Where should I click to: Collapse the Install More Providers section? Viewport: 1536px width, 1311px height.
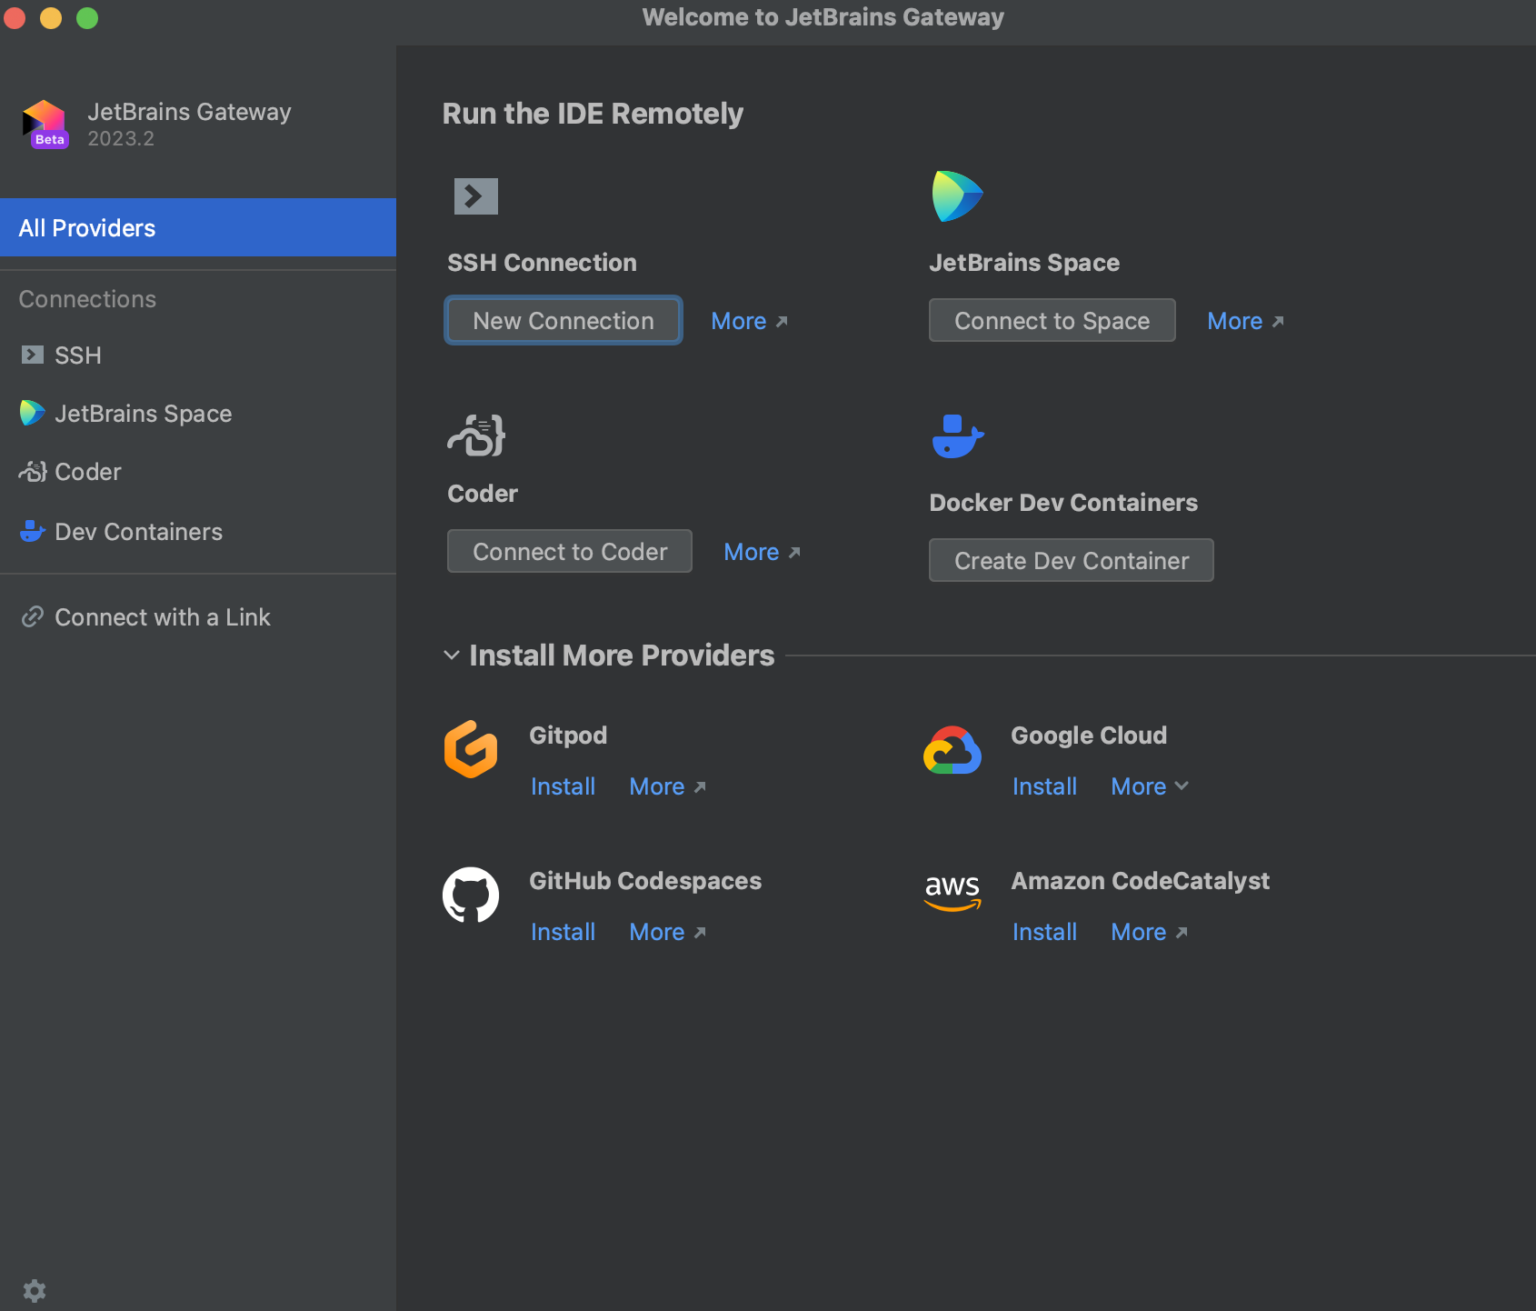452,655
